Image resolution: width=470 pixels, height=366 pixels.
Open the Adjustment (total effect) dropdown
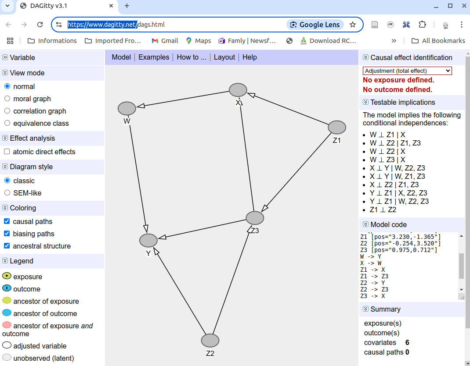pos(407,71)
